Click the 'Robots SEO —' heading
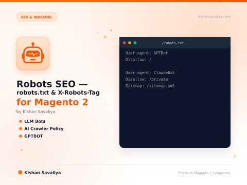This screenshot has width=247, height=185. click(52, 84)
